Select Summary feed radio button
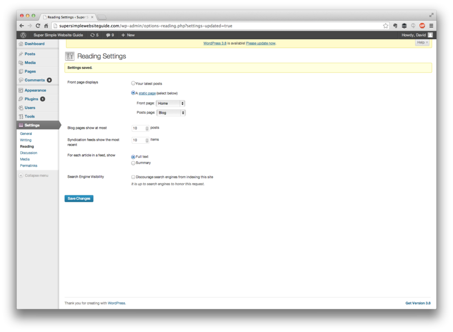 tap(133, 163)
